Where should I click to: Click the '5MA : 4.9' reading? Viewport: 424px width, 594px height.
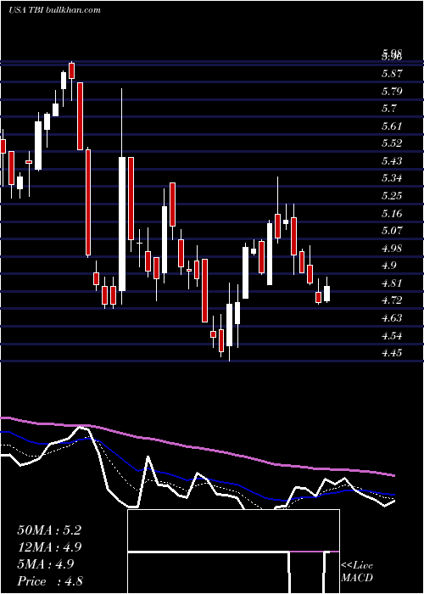46,564
